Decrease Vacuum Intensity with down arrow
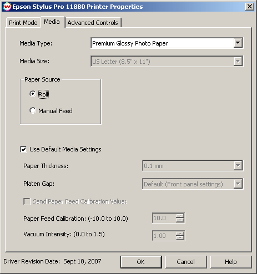Screen dimensions: 257x274 (x=180, y=238)
